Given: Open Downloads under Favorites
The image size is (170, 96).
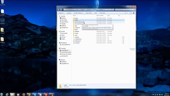Looking at the screenshot, I should (x=64, y=20).
